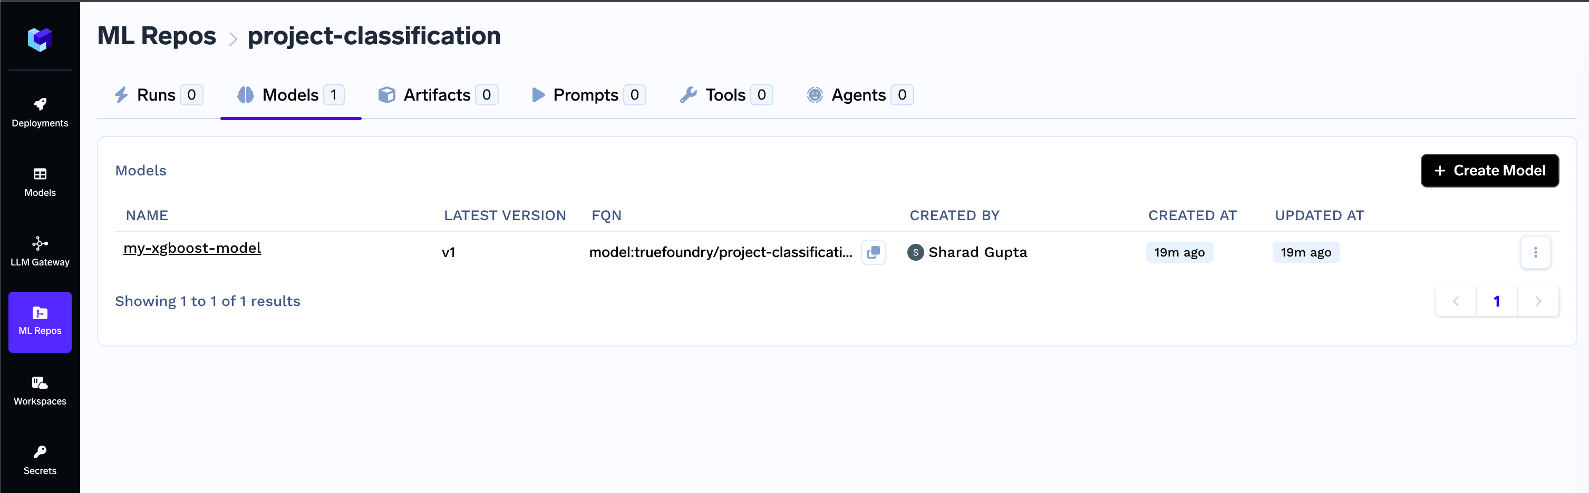Image resolution: width=1589 pixels, height=493 pixels.
Task: Click the TrueFoundry logo
Action: (x=40, y=40)
